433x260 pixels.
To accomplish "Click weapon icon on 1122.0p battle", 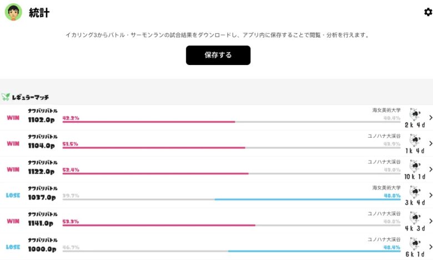I will click(x=414, y=166).
